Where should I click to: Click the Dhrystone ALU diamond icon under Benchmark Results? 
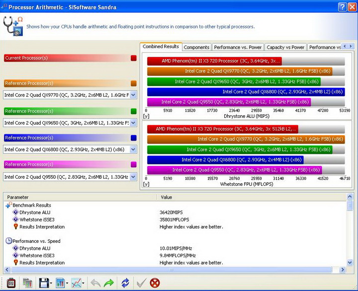15,213
